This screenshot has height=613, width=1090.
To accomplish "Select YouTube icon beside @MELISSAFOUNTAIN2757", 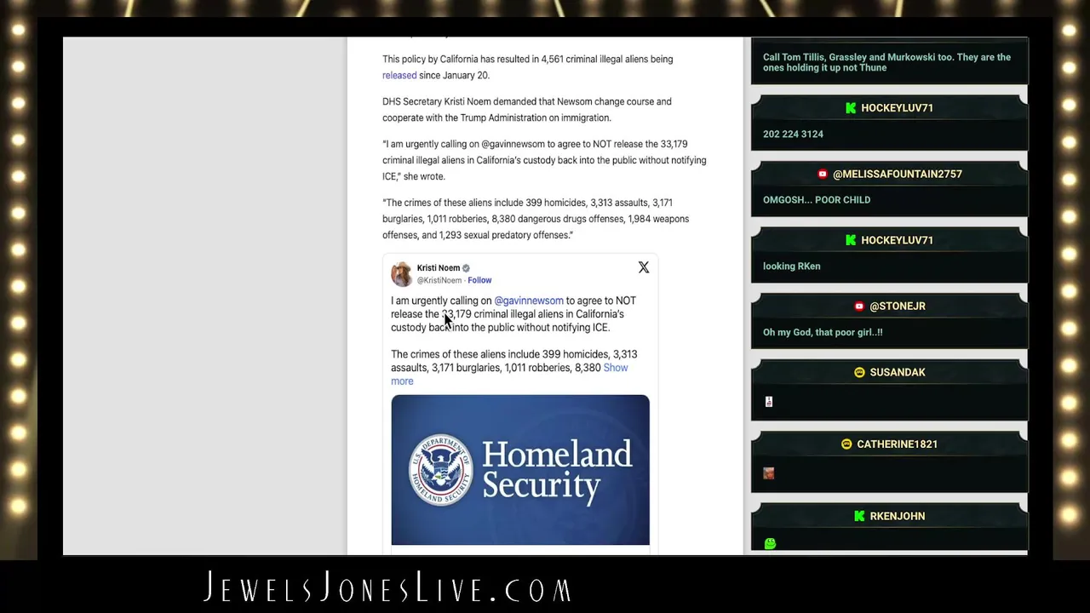I will coord(823,174).
